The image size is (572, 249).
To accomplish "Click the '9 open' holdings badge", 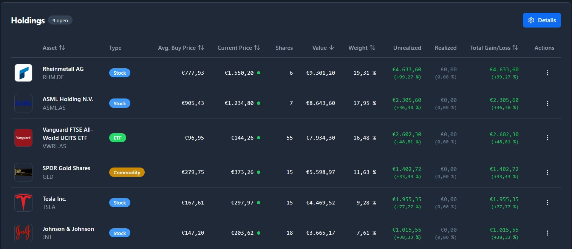I will (x=60, y=20).
